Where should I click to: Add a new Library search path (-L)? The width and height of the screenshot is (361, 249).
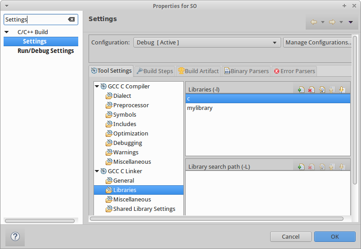click(301, 167)
